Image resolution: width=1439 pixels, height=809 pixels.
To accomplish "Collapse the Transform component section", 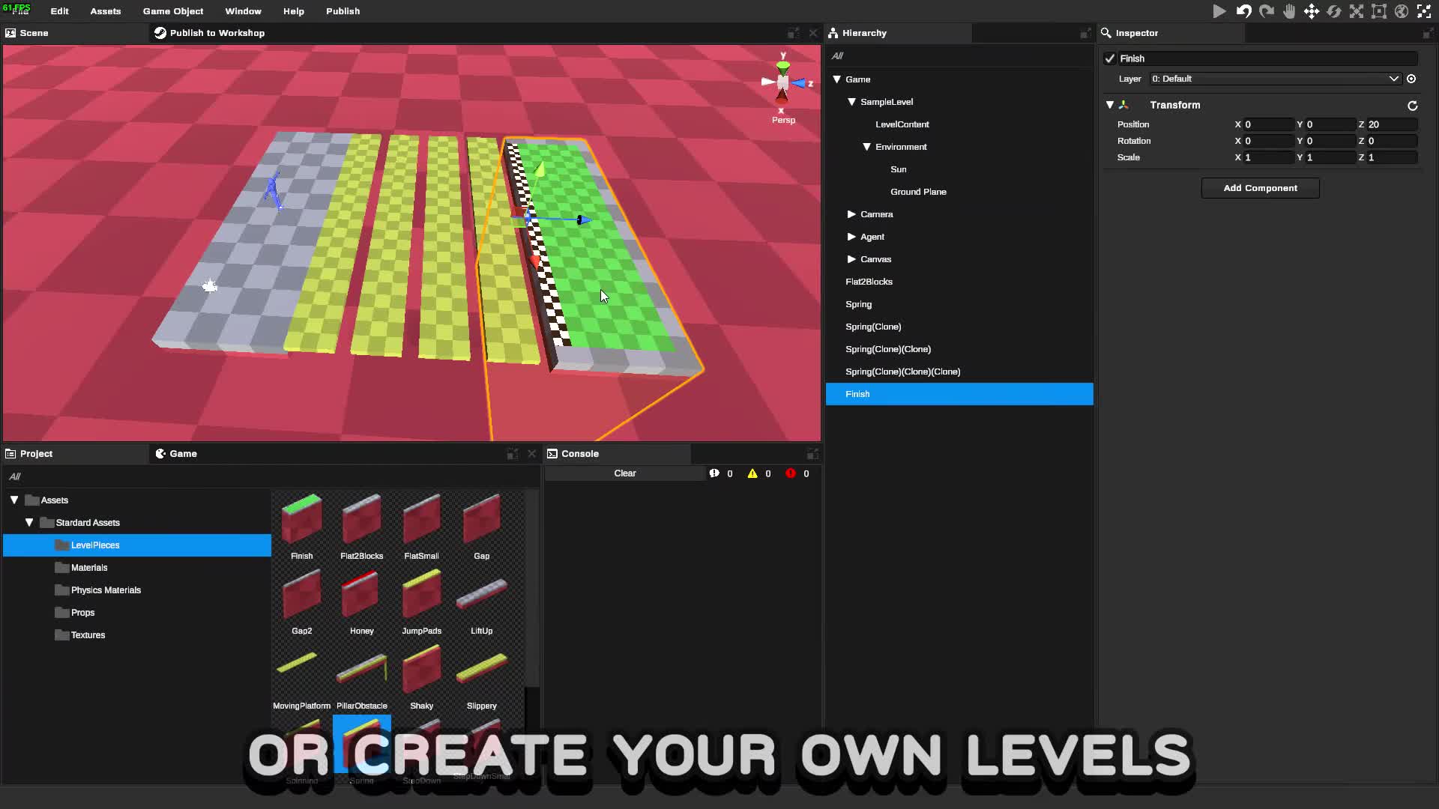I will pyautogui.click(x=1110, y=105).
